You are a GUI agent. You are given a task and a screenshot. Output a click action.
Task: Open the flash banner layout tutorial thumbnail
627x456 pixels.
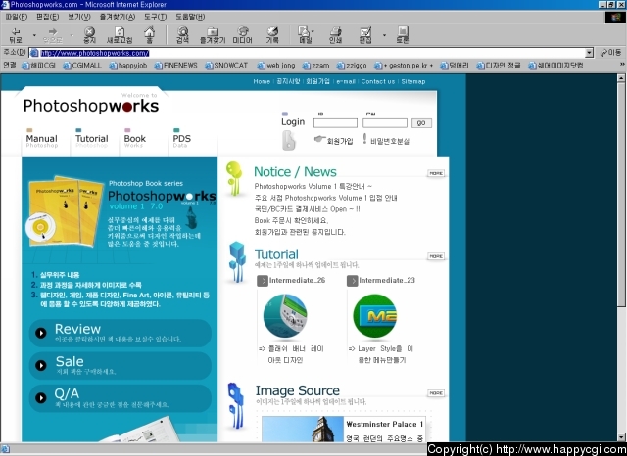point(285,316)
